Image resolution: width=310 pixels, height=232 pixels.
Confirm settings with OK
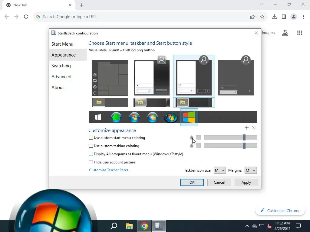[192, 182]
